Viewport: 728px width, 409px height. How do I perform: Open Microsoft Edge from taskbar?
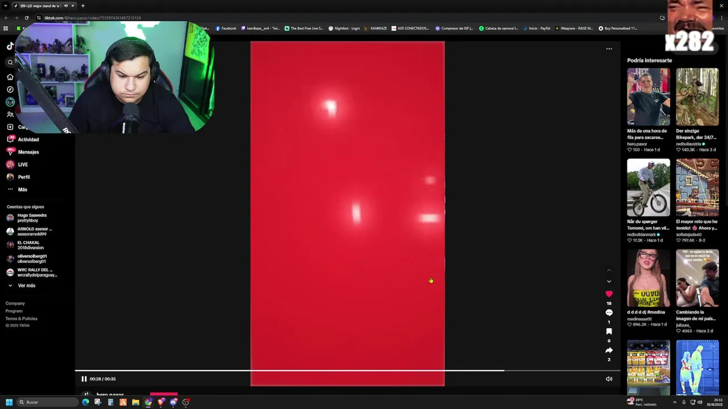point(85,402)
